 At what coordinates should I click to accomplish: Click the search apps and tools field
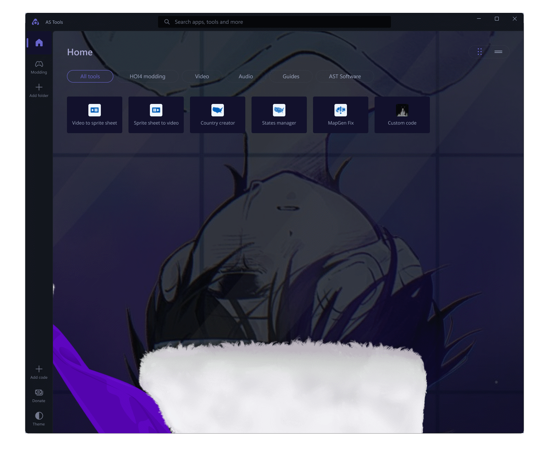pyautogui.click(x=274, y=22)
